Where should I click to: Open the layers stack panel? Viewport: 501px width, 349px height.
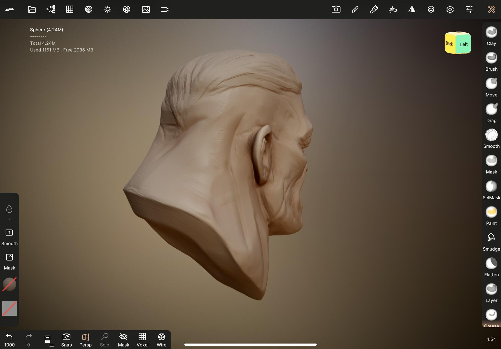(x=431, y=9)
